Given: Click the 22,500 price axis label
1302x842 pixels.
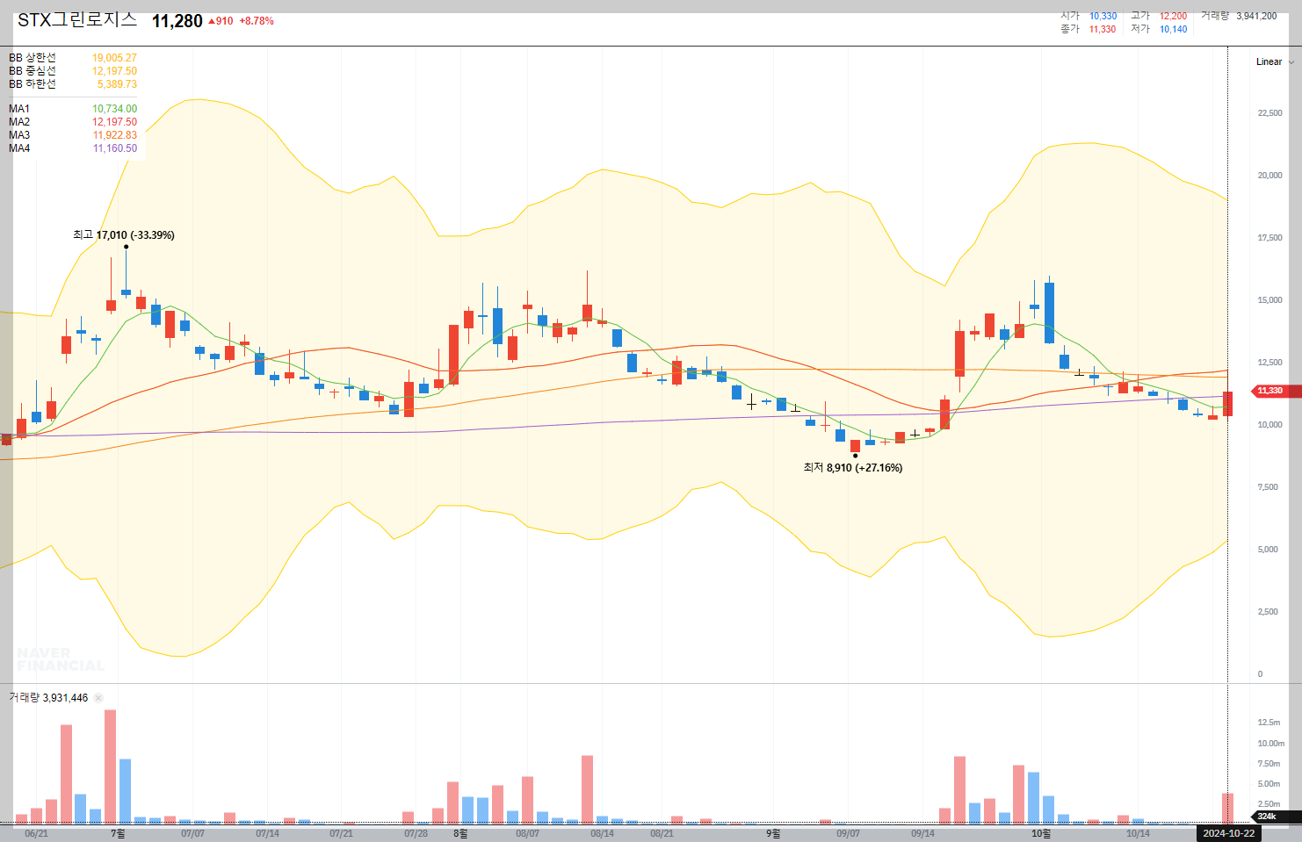Looking at the screenshot, I should click(1269, 113).
